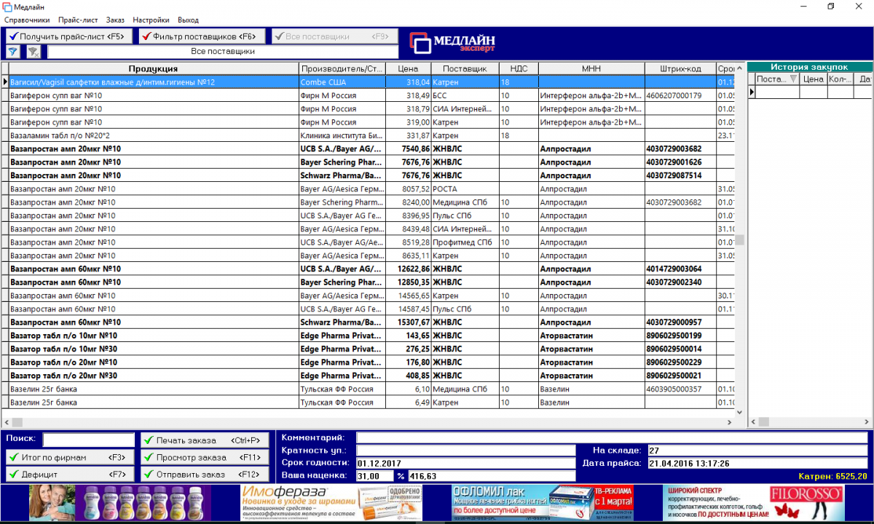Click product table horizontal scroll left arrow
Viewport: 874px width, 524px height.
click(x=7, y=422)
